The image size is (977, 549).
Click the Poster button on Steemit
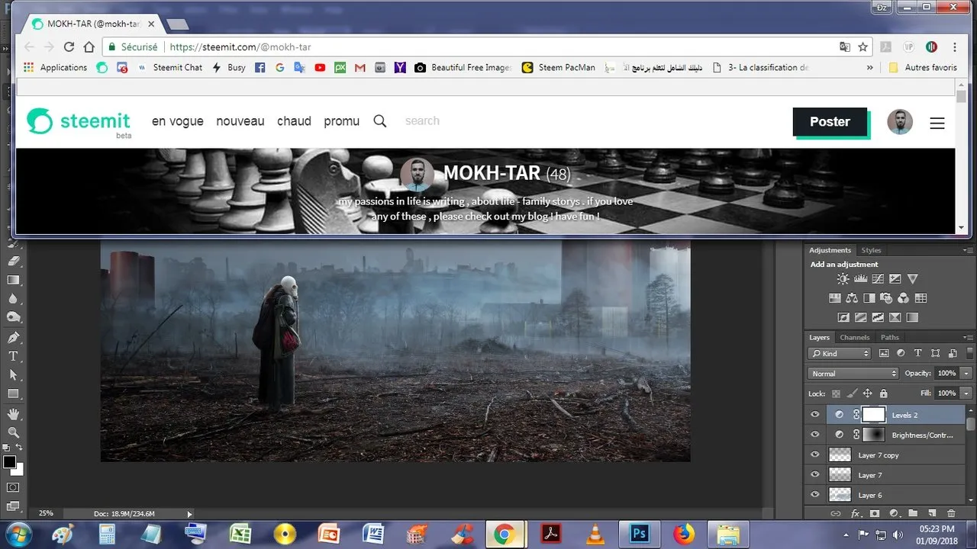coord(830,122)
